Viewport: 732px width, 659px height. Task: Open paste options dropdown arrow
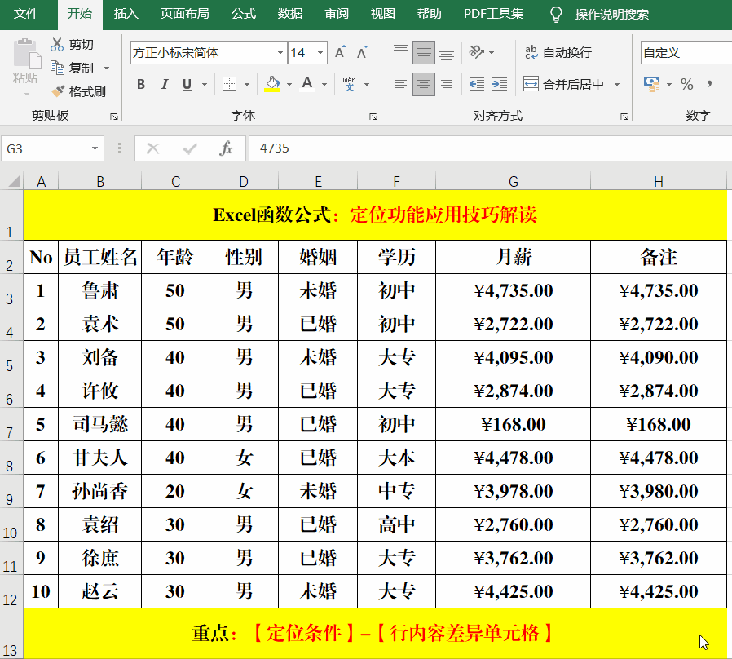click(27, 94)
